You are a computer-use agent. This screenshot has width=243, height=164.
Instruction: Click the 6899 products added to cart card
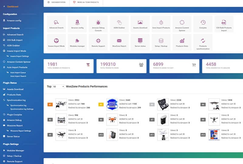tap(174, 66)
